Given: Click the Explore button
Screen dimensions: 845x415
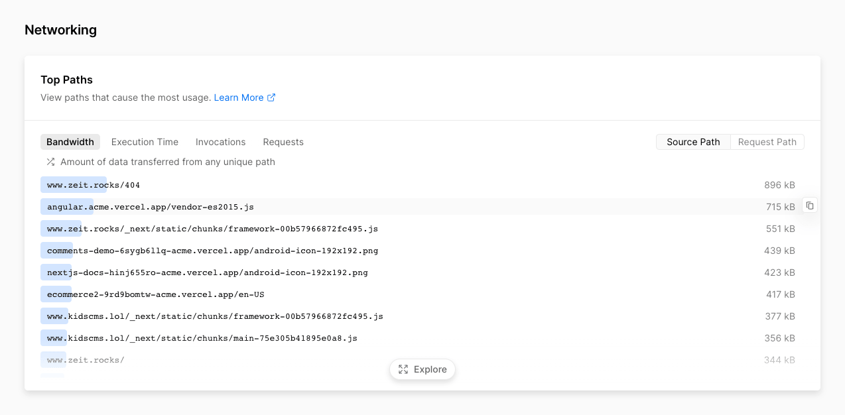Looking at the screenshot, I should [x=422, y=369].
